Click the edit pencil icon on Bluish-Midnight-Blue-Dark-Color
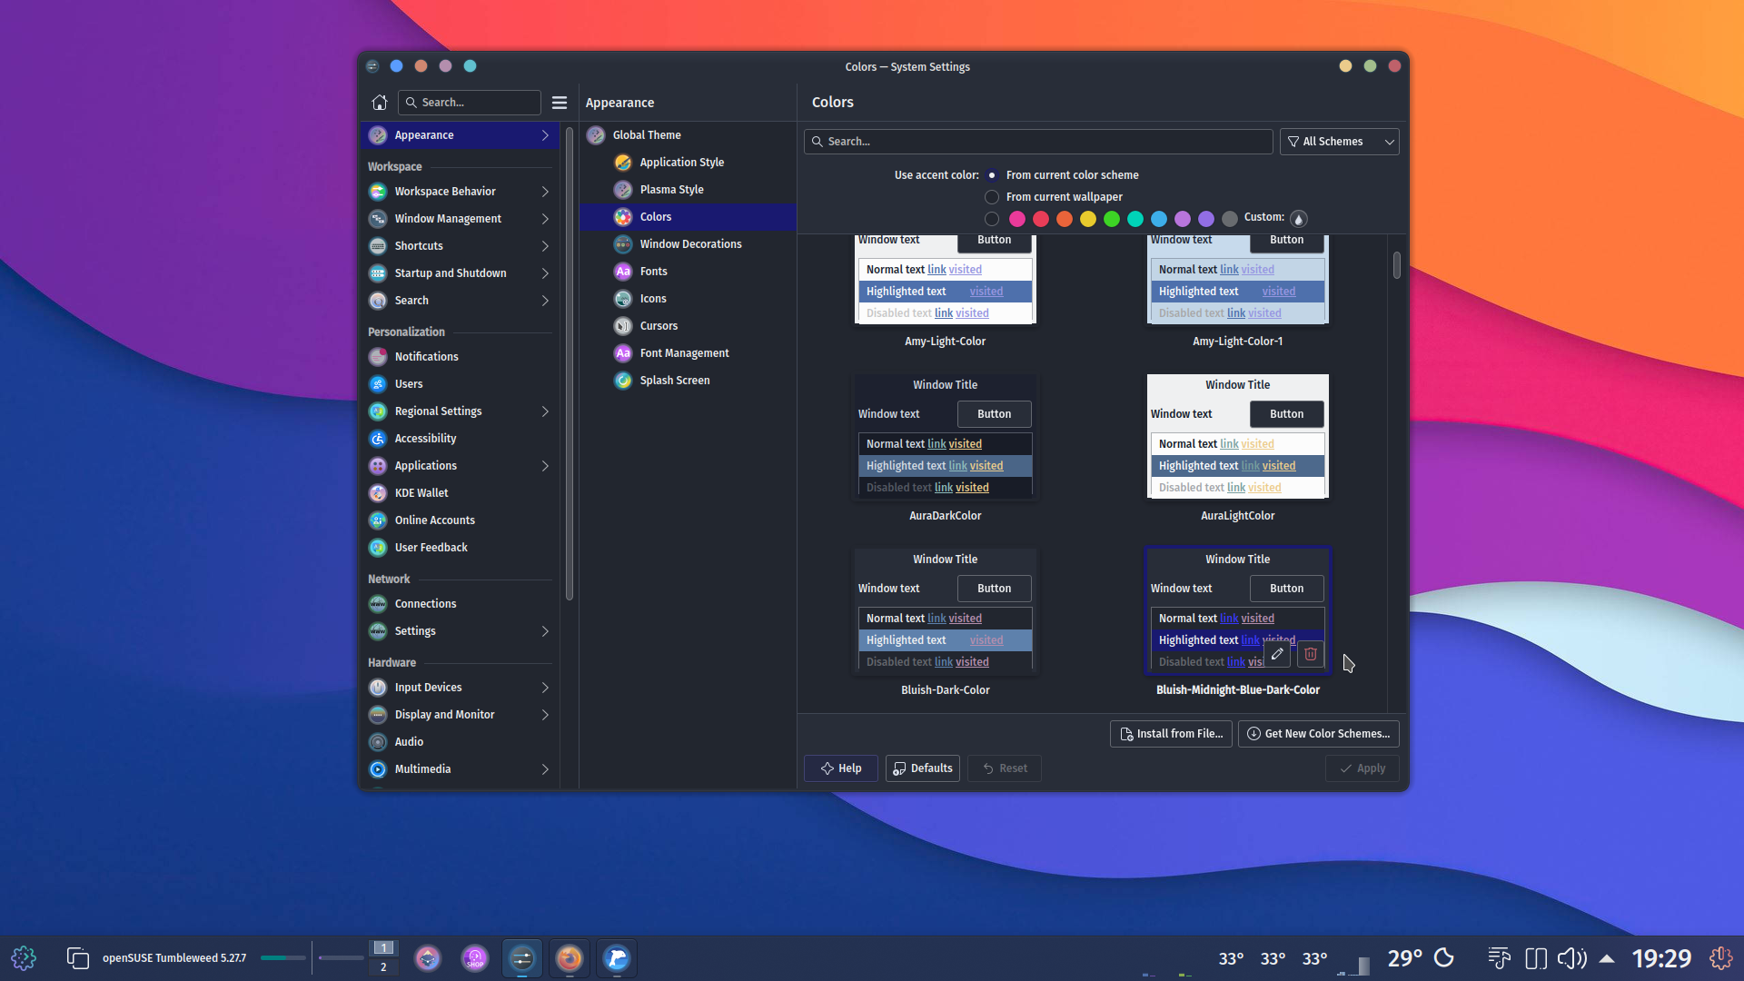The image size is (1744, 981). tap(1277, 654)
